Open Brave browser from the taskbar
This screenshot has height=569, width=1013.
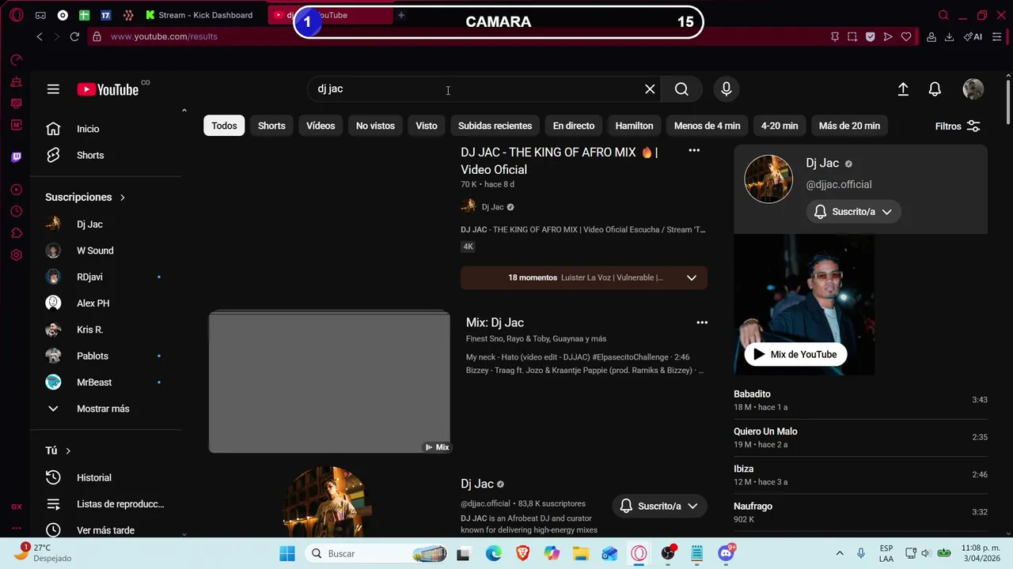tap(522, 553)
